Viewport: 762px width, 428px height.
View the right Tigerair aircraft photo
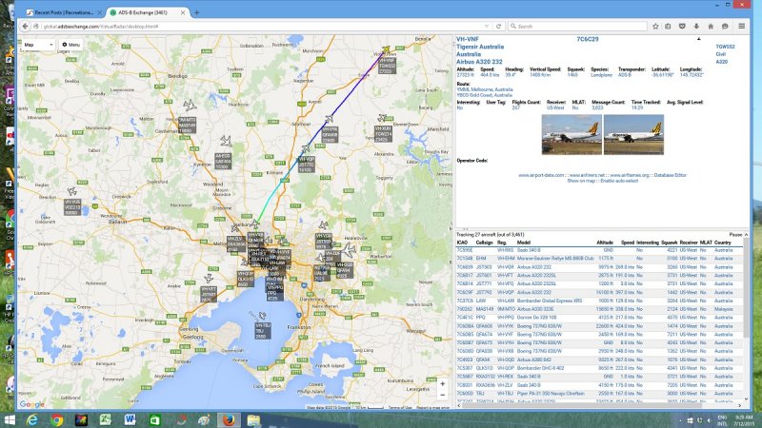[633, 134]
